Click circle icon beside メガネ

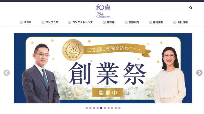click(21, 22)
